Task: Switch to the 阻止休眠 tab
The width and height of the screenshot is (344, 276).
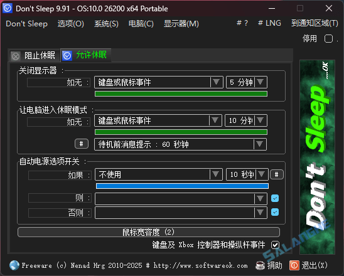Action: [x=35, y=56]
